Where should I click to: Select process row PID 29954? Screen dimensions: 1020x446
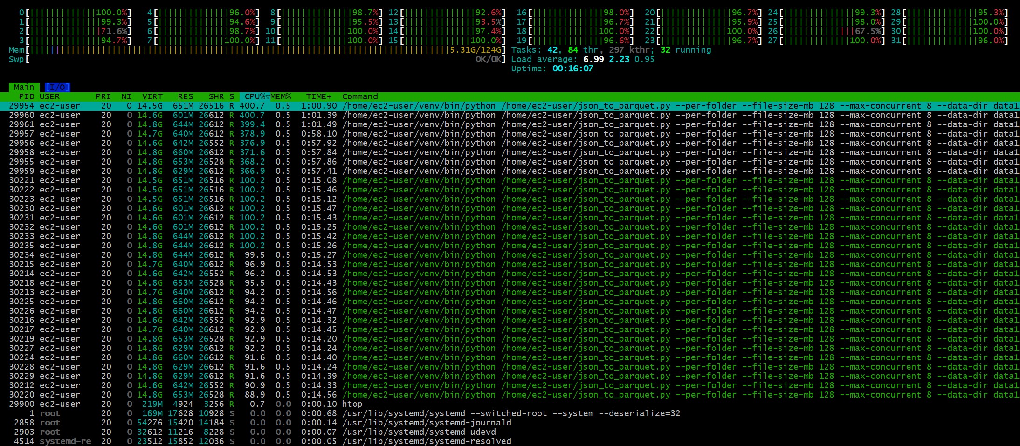pyautogui.click(x=510, y=106)
